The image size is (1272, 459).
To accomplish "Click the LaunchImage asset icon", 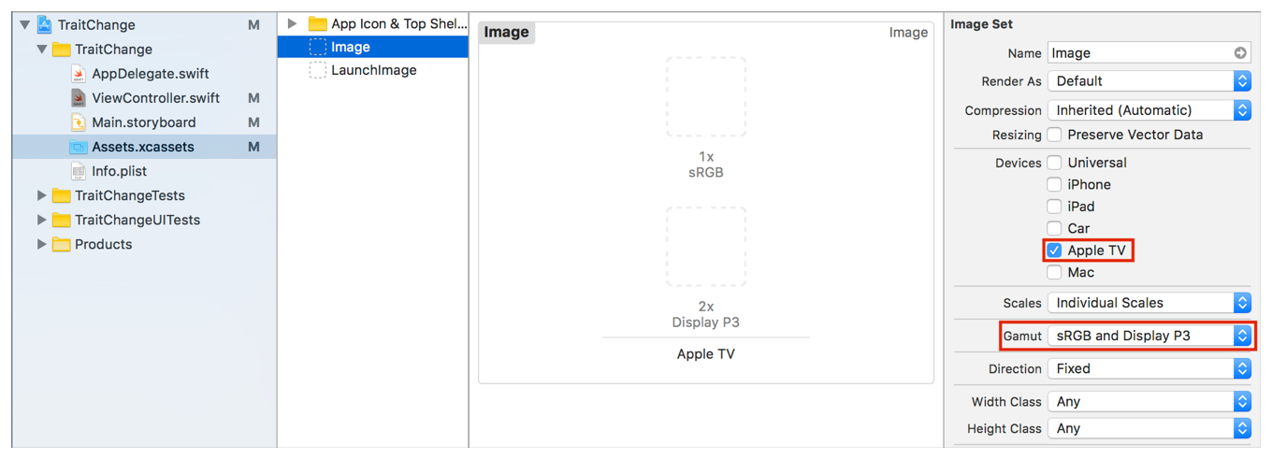I will coord(318,70).
